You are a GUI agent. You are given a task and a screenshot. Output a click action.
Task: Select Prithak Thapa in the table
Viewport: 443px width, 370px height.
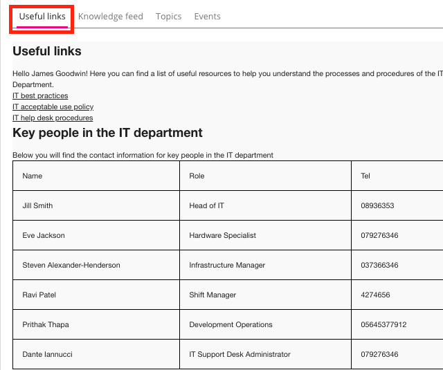[x=46, y=324]
